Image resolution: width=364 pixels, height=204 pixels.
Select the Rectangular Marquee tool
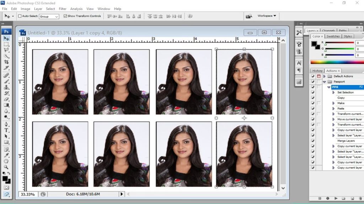point(6,44)
